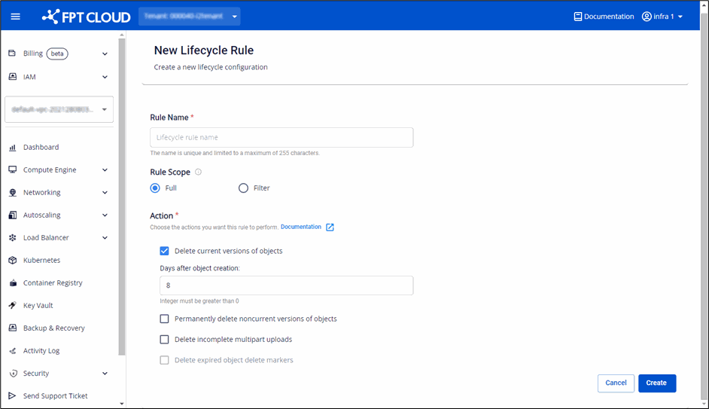Uncheck Delete current versions of objects
Screen dimensions: 709x409
165,251
